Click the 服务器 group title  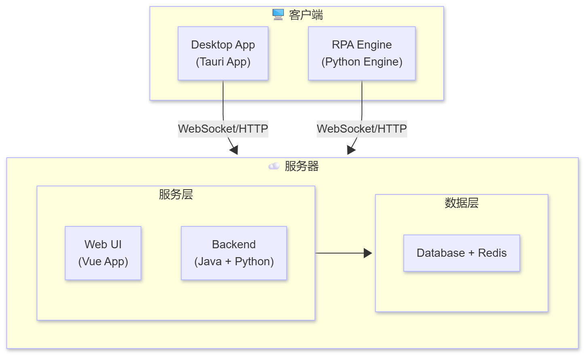tap(302, 166)
